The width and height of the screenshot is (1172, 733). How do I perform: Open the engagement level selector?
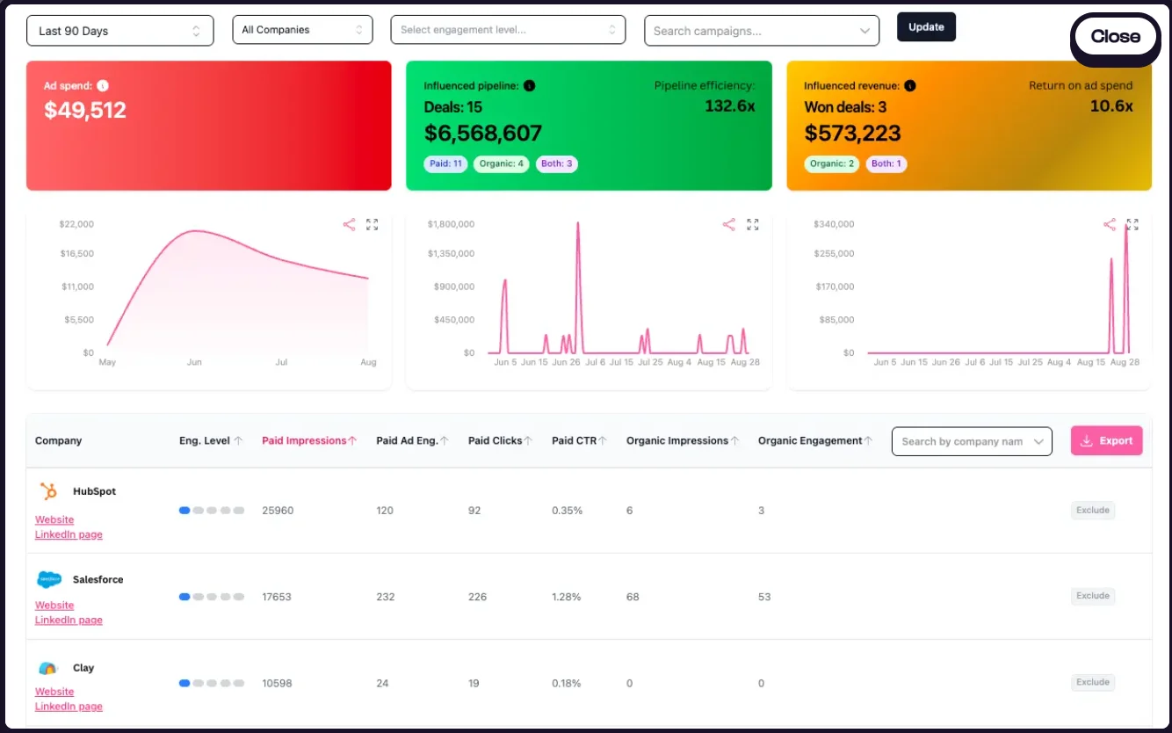point(508,30)
